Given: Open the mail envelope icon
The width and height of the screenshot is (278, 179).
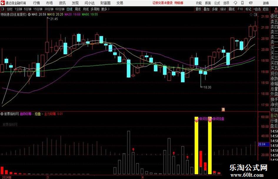Looking at the screenshot, I should pyautogui.click(x=251, y=3).
